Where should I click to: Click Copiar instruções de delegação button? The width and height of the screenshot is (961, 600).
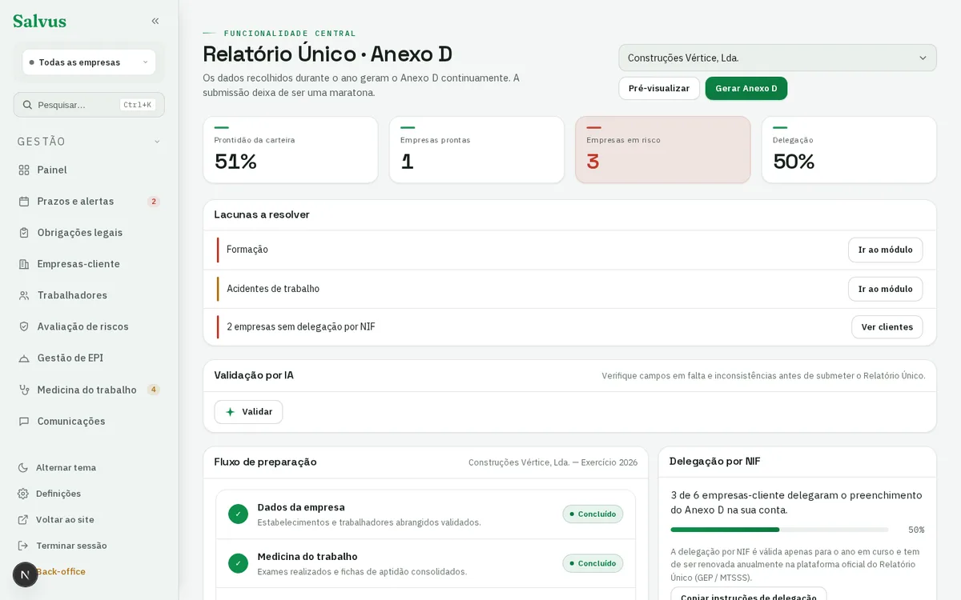point(749,597)
